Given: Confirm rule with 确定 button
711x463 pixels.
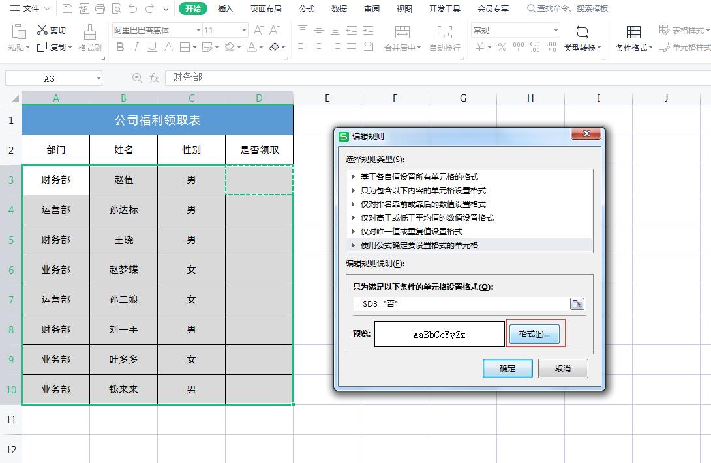Looking at the screenshot, I should (507, 369).
